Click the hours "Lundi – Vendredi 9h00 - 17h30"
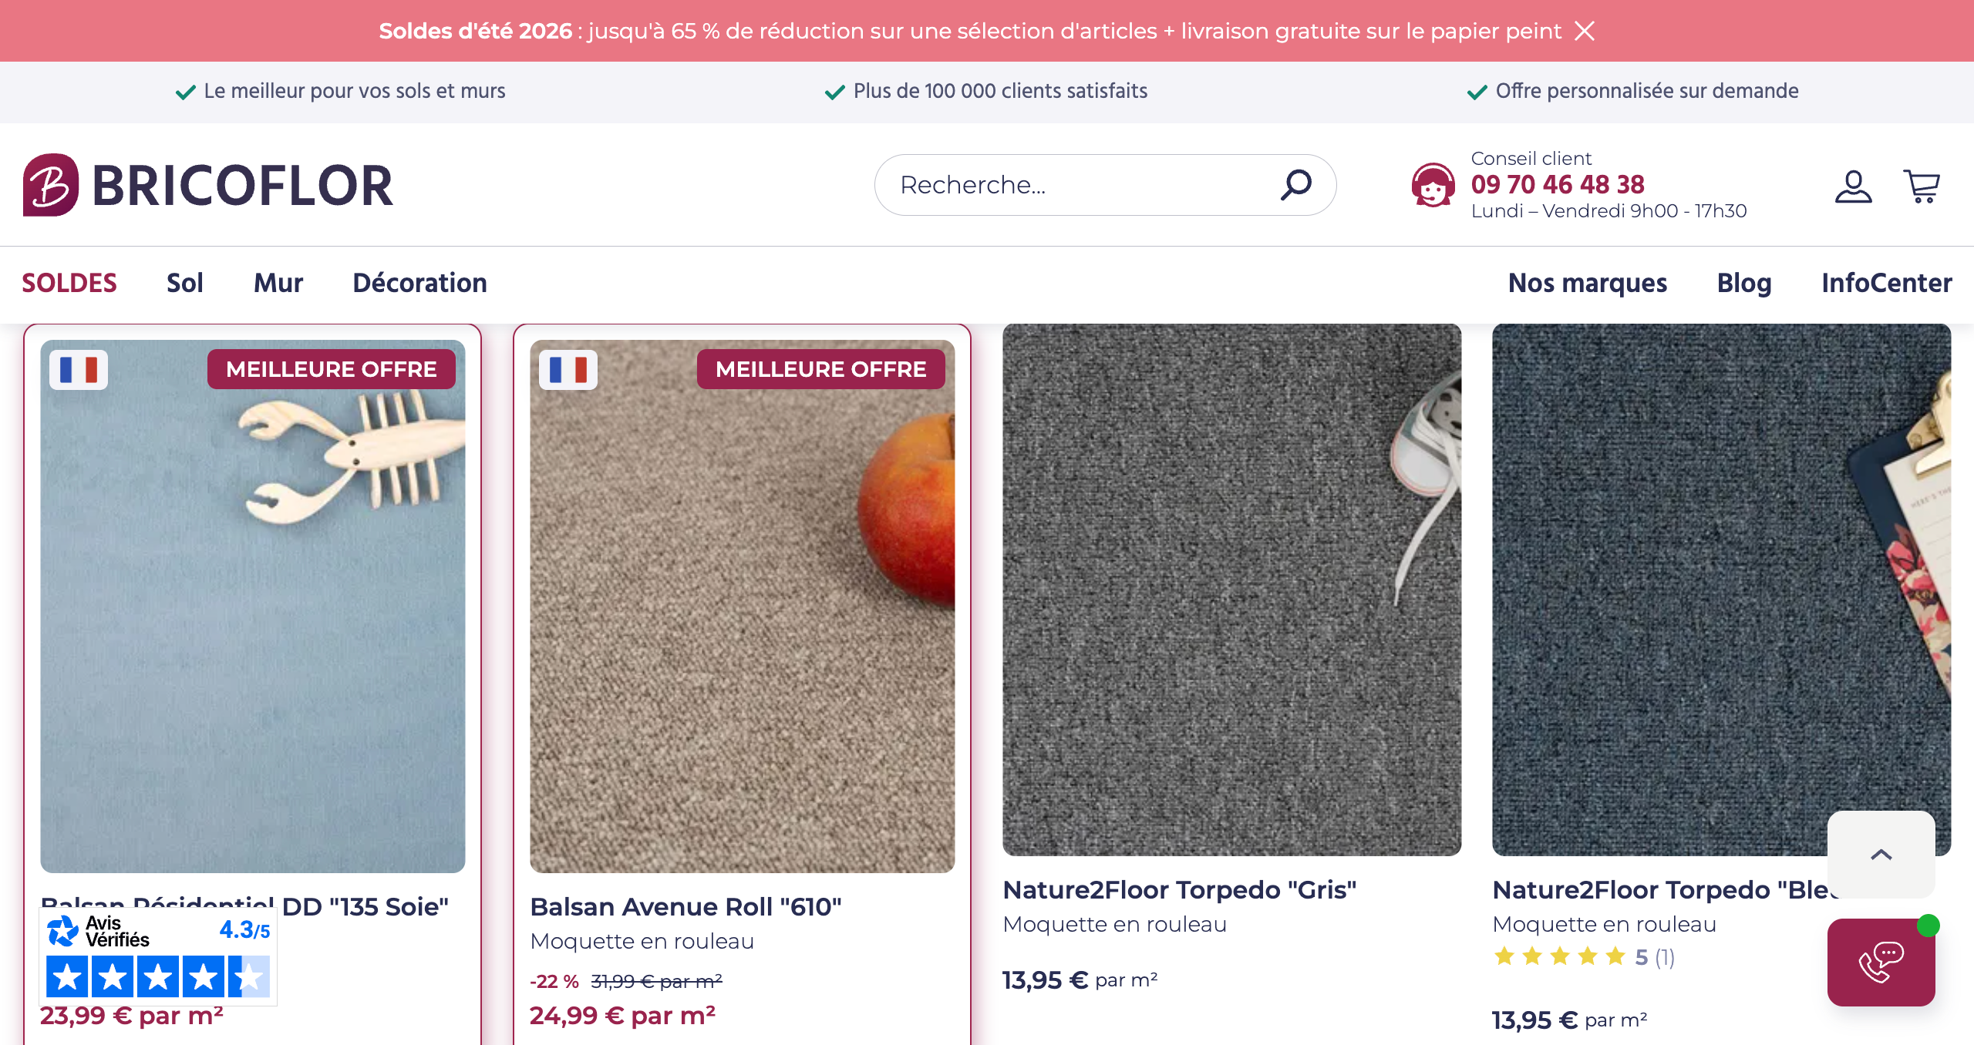 click(1609, 210)
